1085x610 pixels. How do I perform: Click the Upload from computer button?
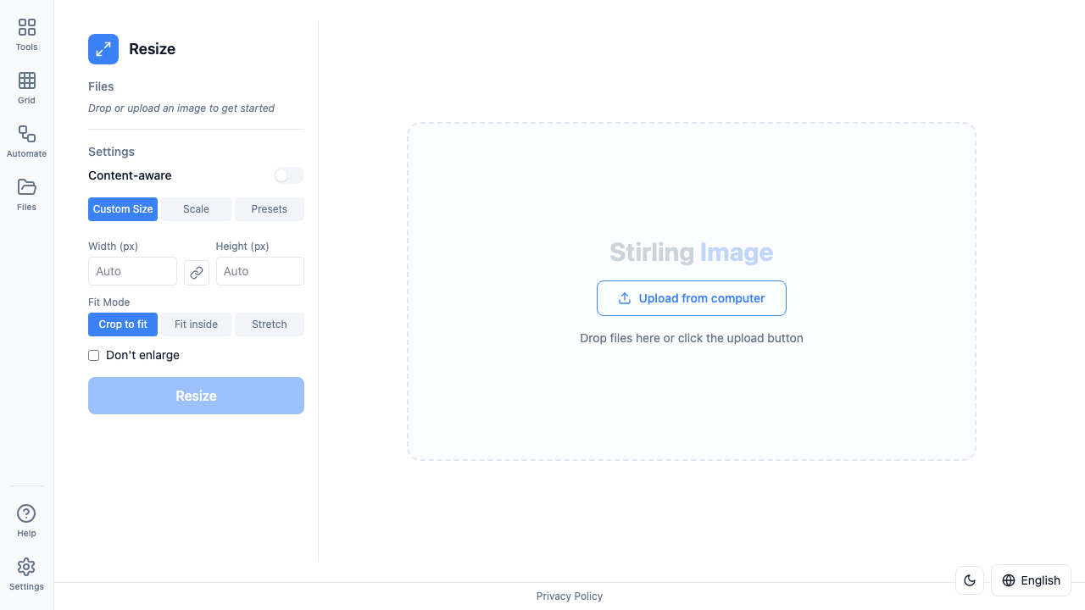coord(692,298)
